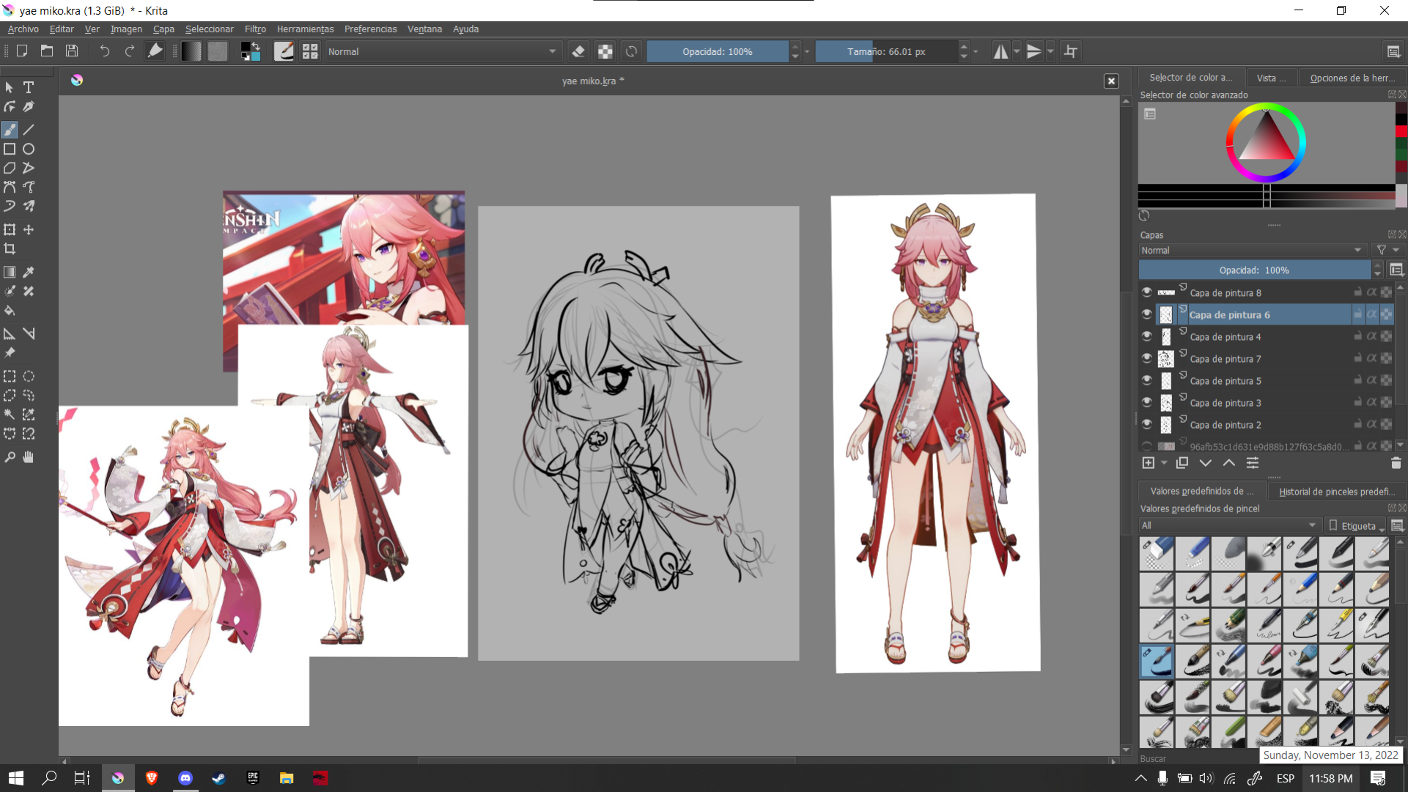Select the Freehand brush tool
The image size is (1408, 792).
click(x=10, y=130)
